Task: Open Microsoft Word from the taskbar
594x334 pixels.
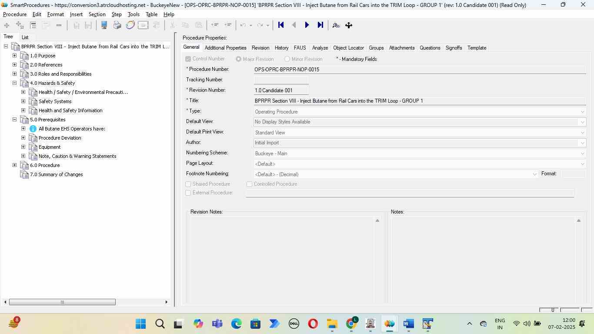Action: coord(408,324)
